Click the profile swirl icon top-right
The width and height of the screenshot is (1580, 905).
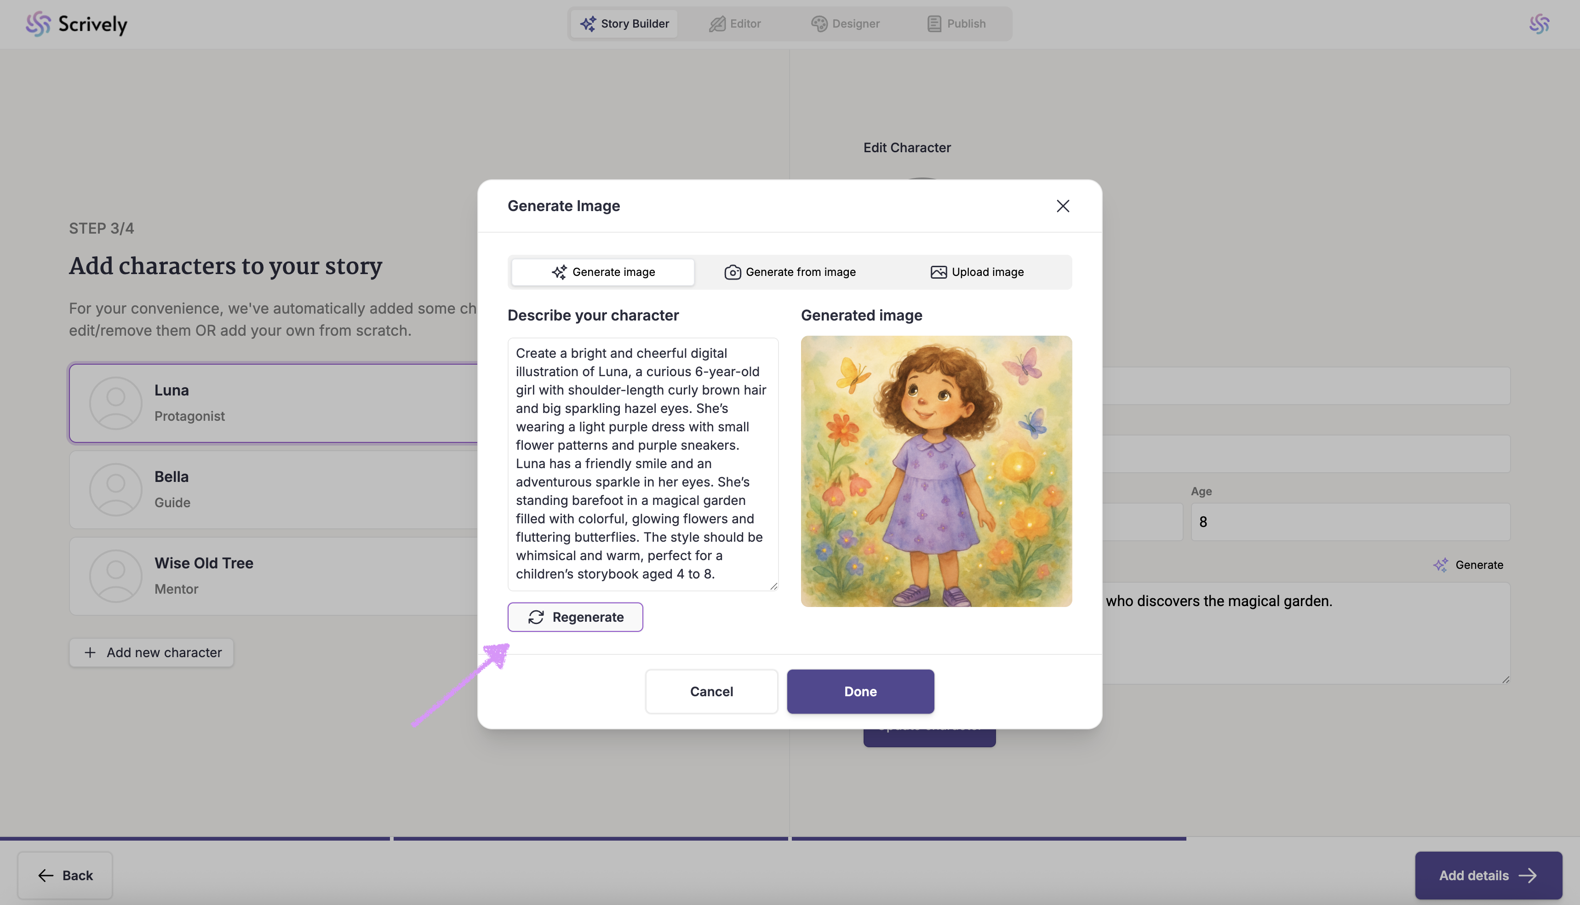(1539, 23)
